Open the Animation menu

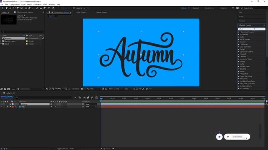(x=37, y=5)
